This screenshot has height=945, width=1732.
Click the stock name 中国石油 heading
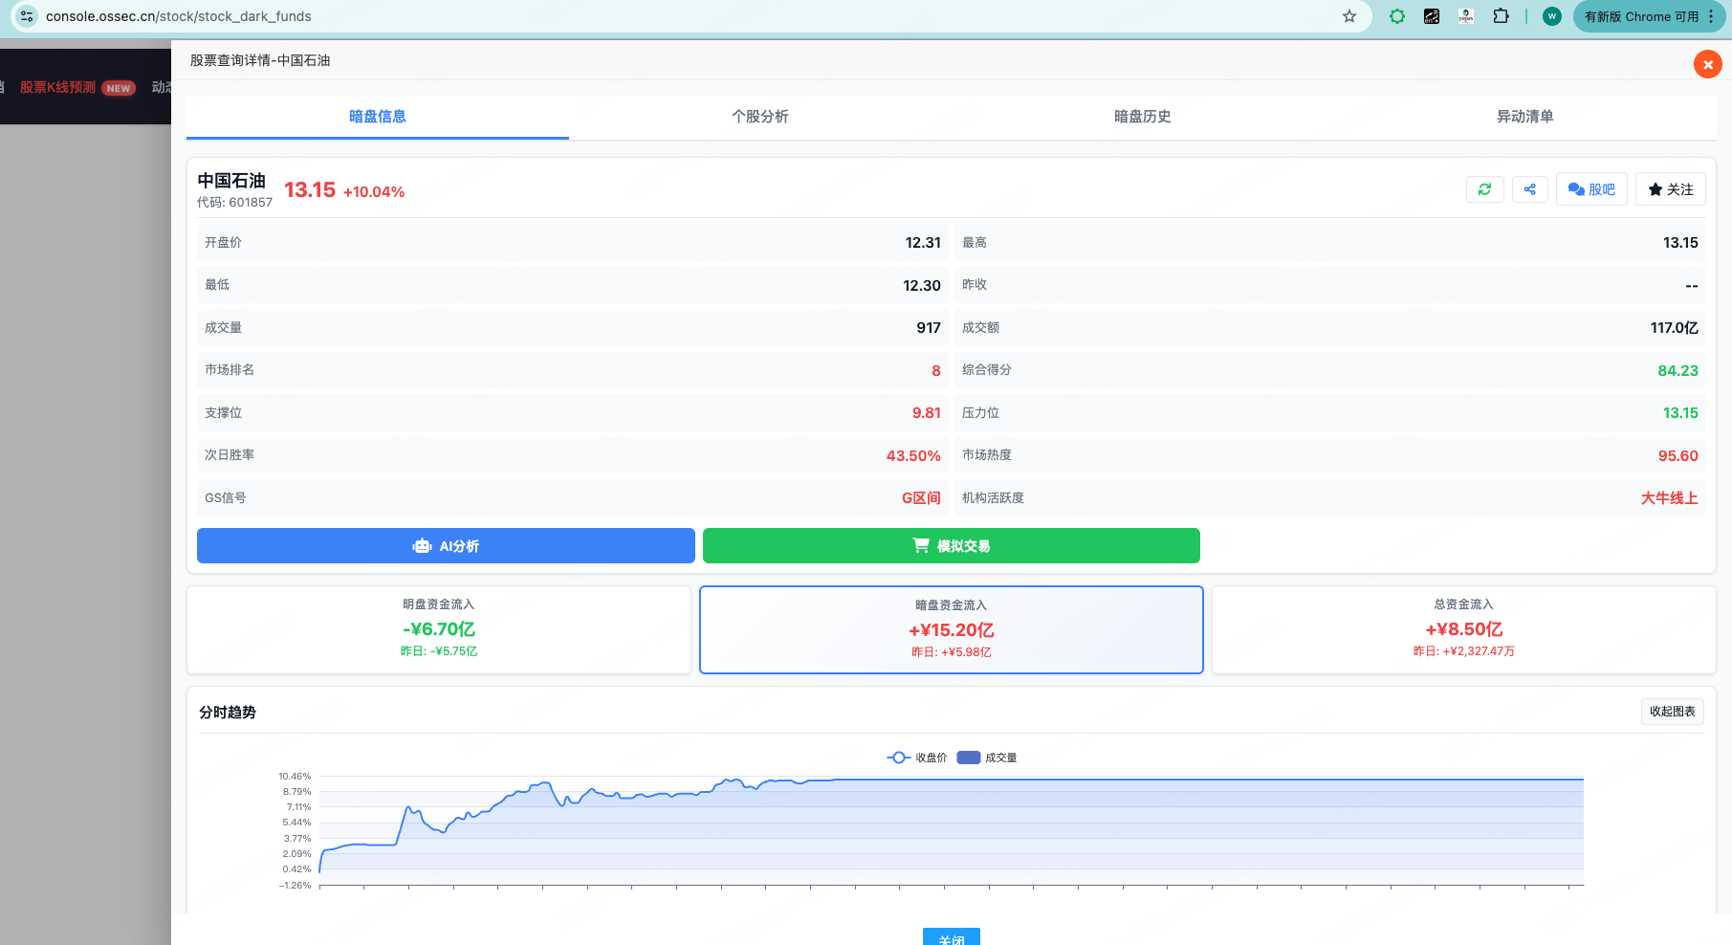point(231,181)
